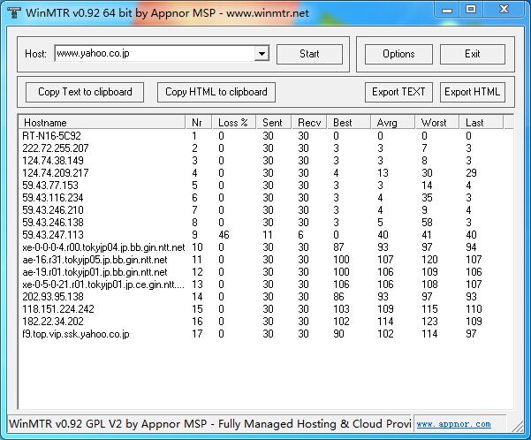Open the www.appnor.com link
Image resolution: width=531 pixels, height=440 pixels.
coord(453,424)
